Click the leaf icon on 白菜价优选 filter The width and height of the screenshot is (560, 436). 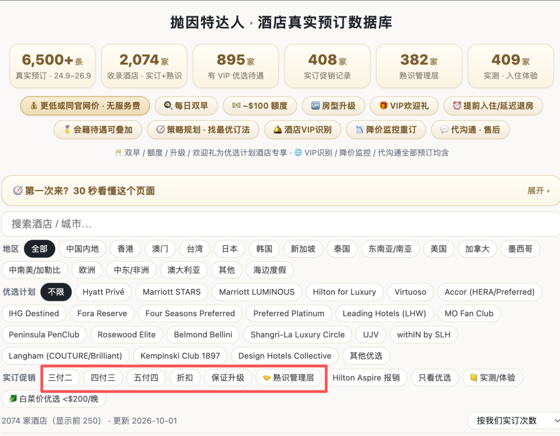coord(13,399)
